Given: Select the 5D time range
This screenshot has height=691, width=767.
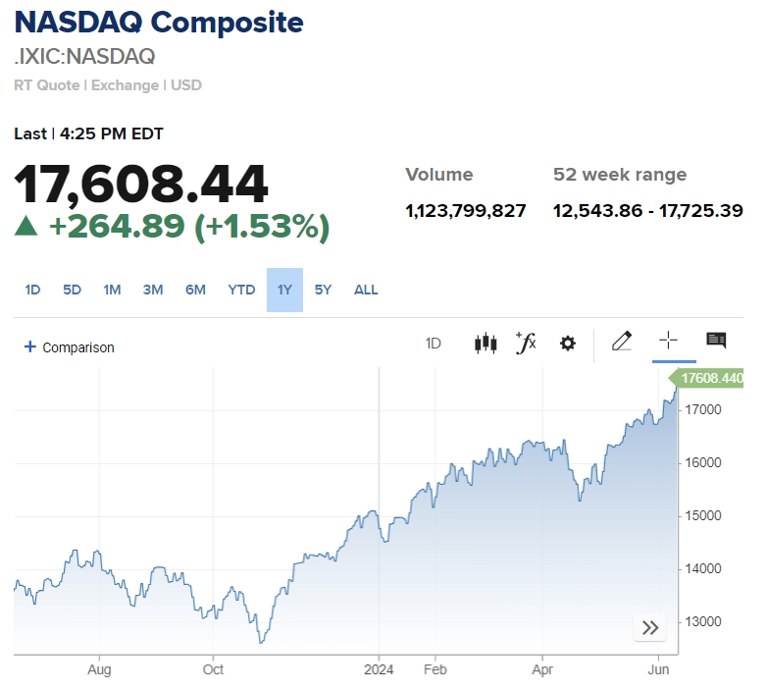Looking at the screenshot, I should point(73,290).
